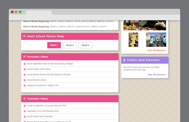The width and height of the screenshot is (189, 122).
Task: Click star icon next to Mixed Garden Salad
Action: [25, 80]
